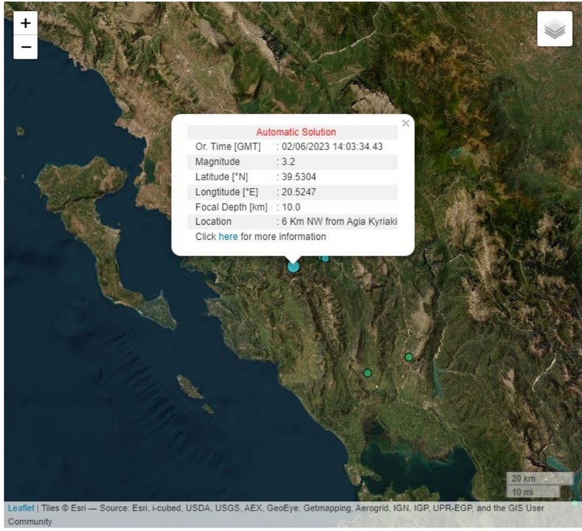Select the large blue earthquake marker
Screen dimensions: 582x531
pos(293,266)
